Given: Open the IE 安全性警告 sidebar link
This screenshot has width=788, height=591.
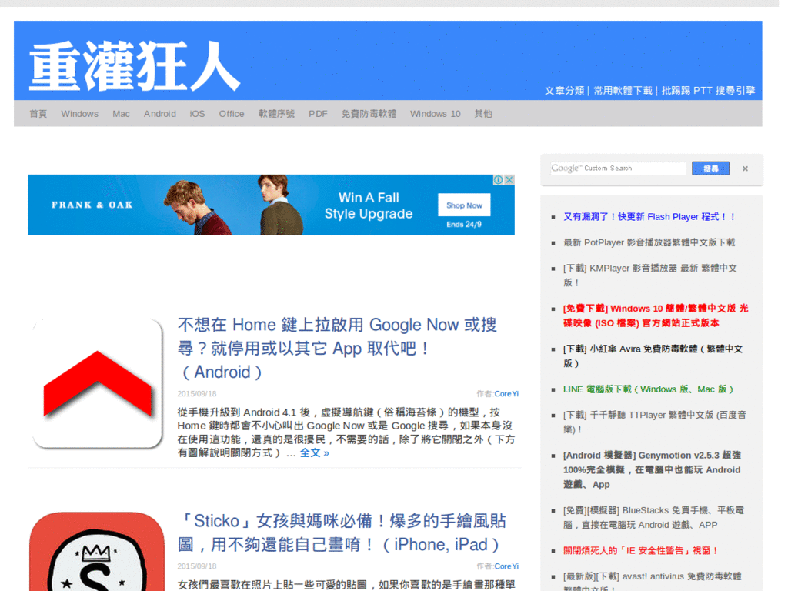Looking at the screenshot, I should tap(641, 550).
